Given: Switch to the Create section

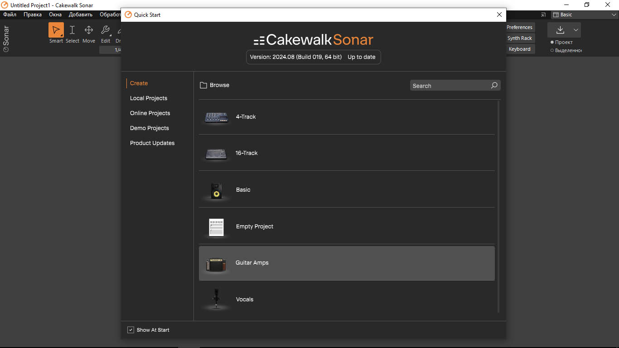Looking at the screenshot, I should pos(139,83).
